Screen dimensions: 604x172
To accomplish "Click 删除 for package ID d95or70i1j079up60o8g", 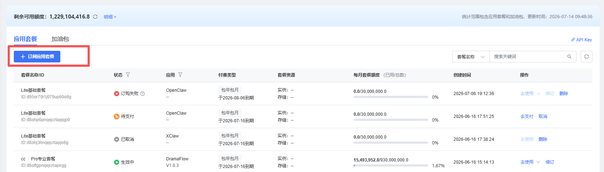I will (564, 94).
